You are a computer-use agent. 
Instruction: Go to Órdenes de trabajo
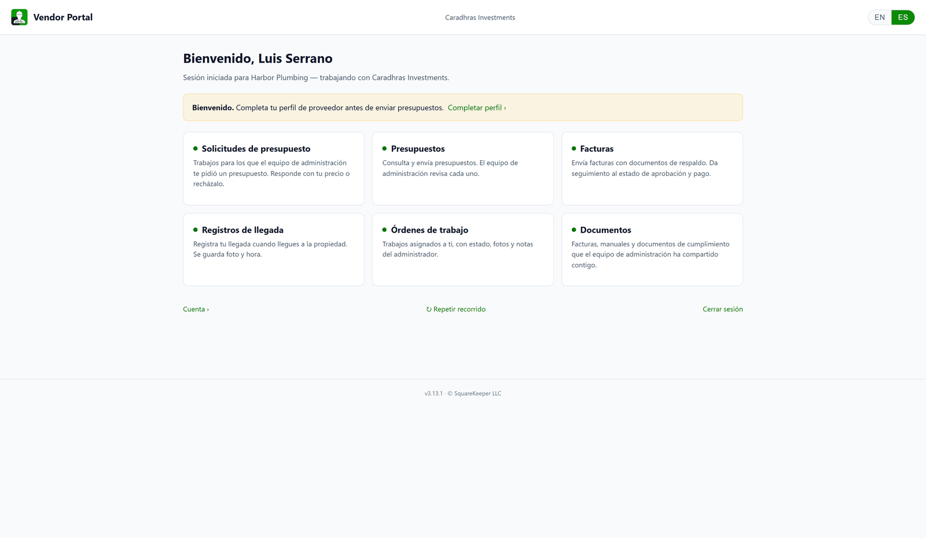(x=463, y=249)
